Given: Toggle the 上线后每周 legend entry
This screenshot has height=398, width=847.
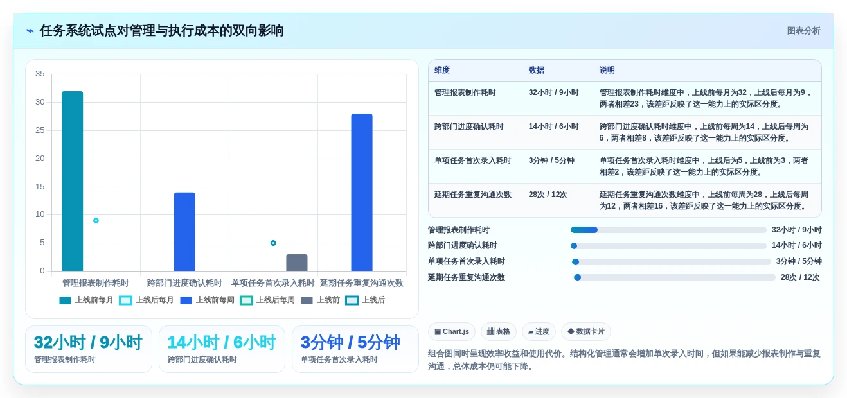Looking at the screenshot, I should (x=267, y=300).
